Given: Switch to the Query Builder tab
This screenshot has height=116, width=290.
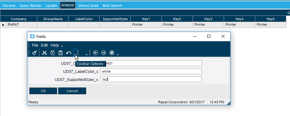Looking at the screenshot, I should pos(30,6).
